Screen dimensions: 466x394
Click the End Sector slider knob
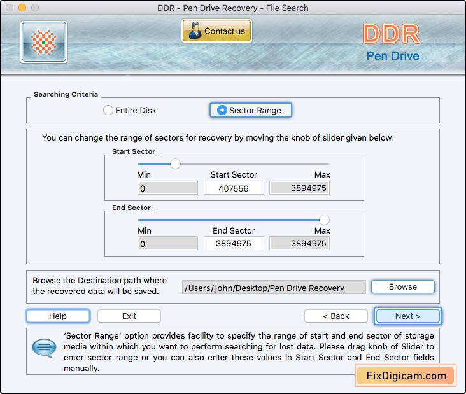coord(324,220)
